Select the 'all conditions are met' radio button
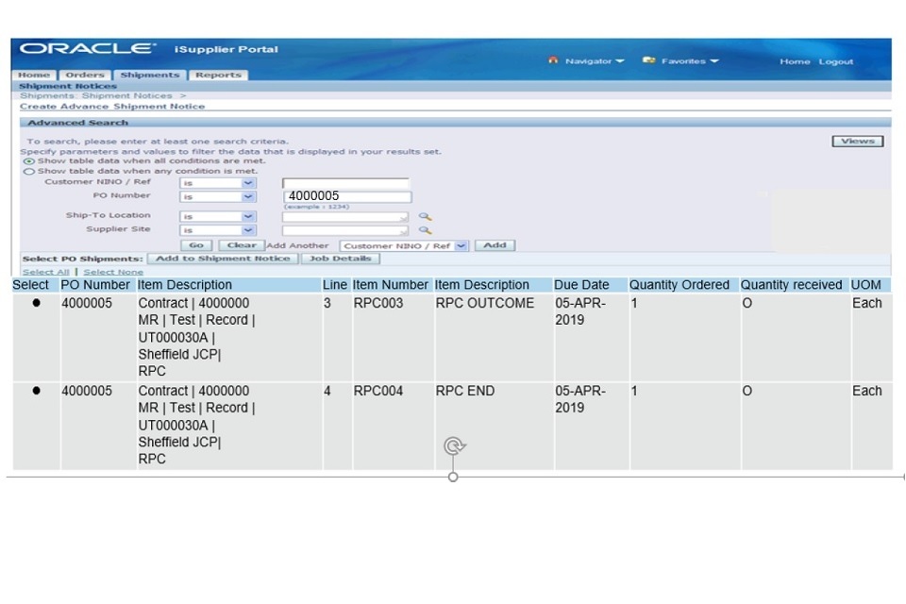 point(28,161)
